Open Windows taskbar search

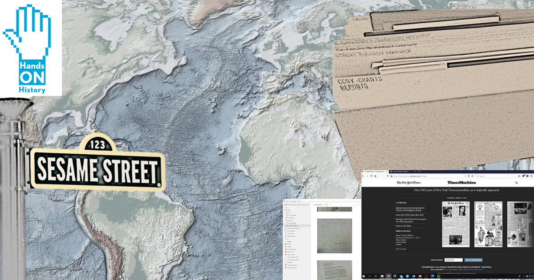369,276
